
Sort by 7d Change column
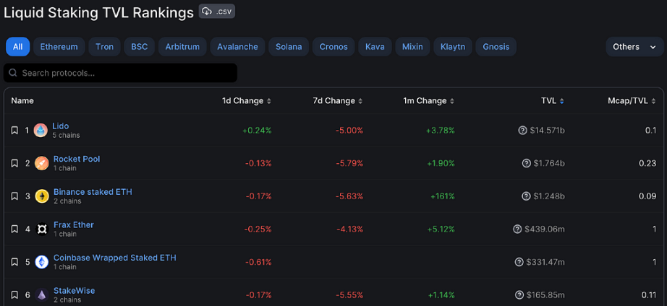point(338,101)
